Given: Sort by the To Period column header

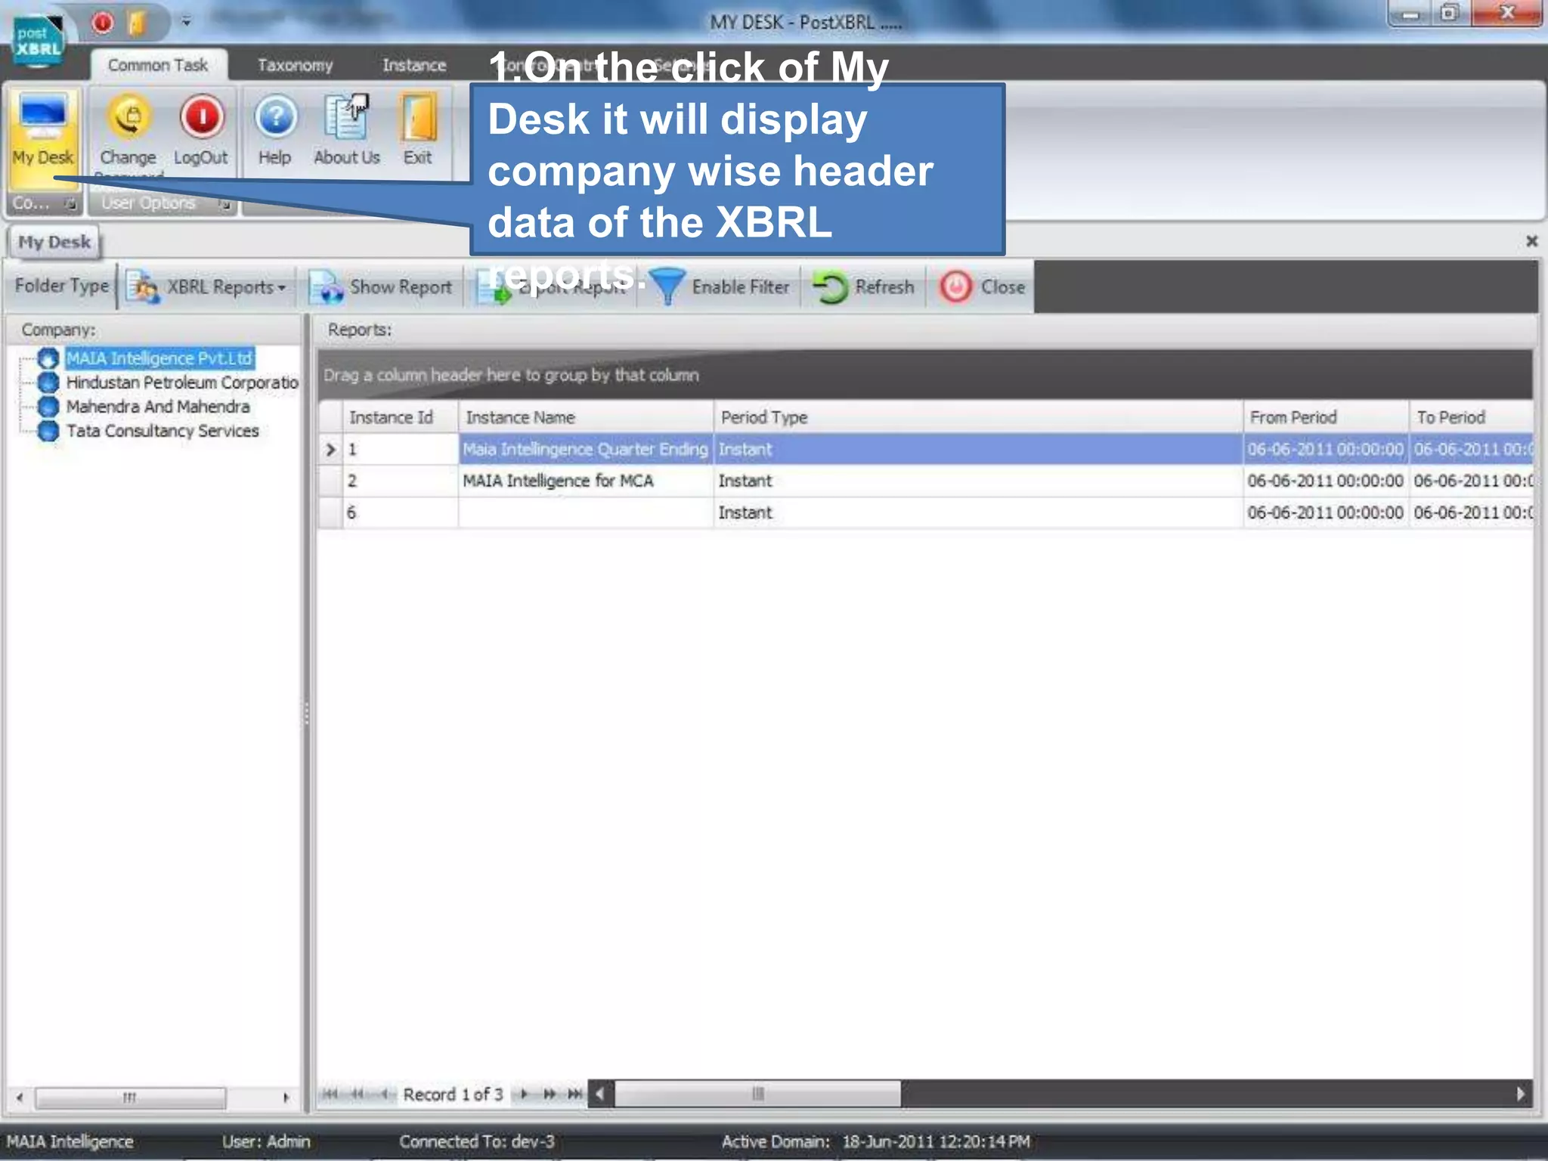Looking at the screenshot, I should (1471, 417).
